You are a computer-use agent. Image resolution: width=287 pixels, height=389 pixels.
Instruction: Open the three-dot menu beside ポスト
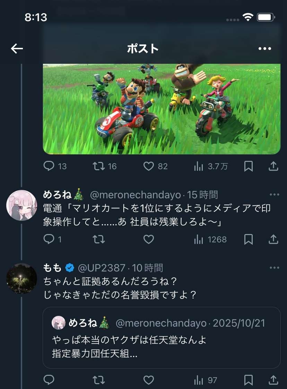click(x=265, y=49)
